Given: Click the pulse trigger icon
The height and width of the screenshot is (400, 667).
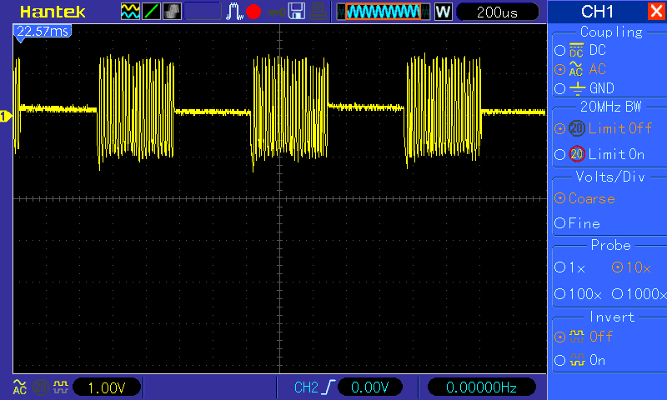Looking at the screenshot, I should tap(234, 12).
